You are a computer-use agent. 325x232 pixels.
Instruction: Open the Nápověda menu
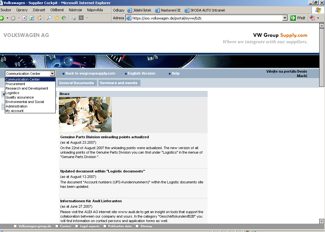click(x=95, y=10)
